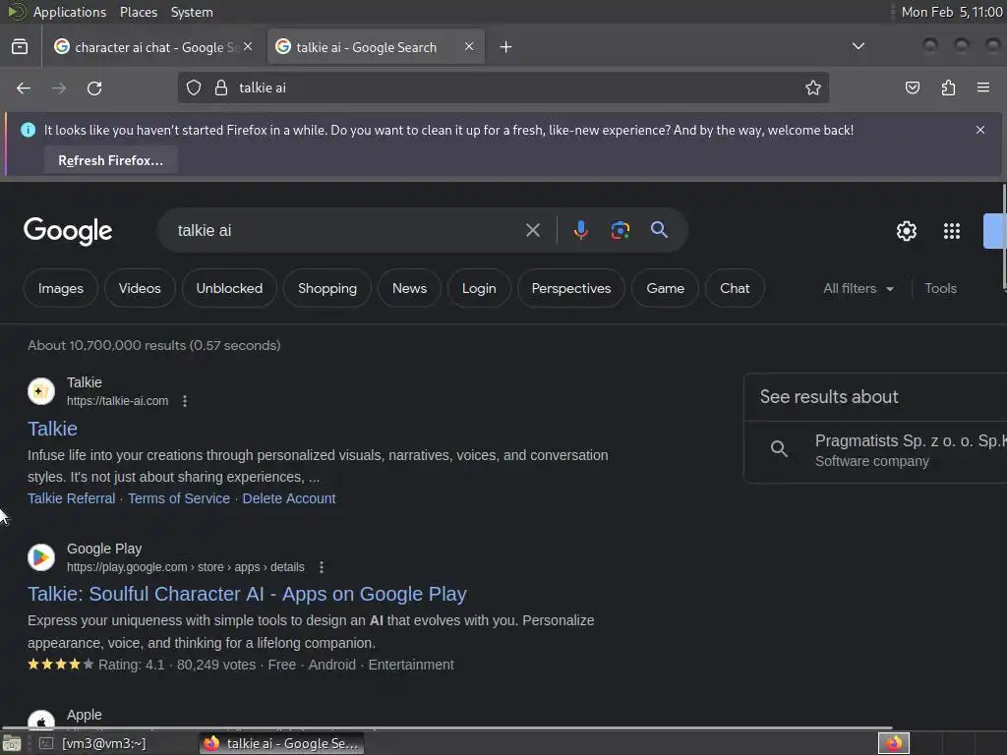Open the System menu
This screenshot has height=755, width=1007.
(192, 12)
